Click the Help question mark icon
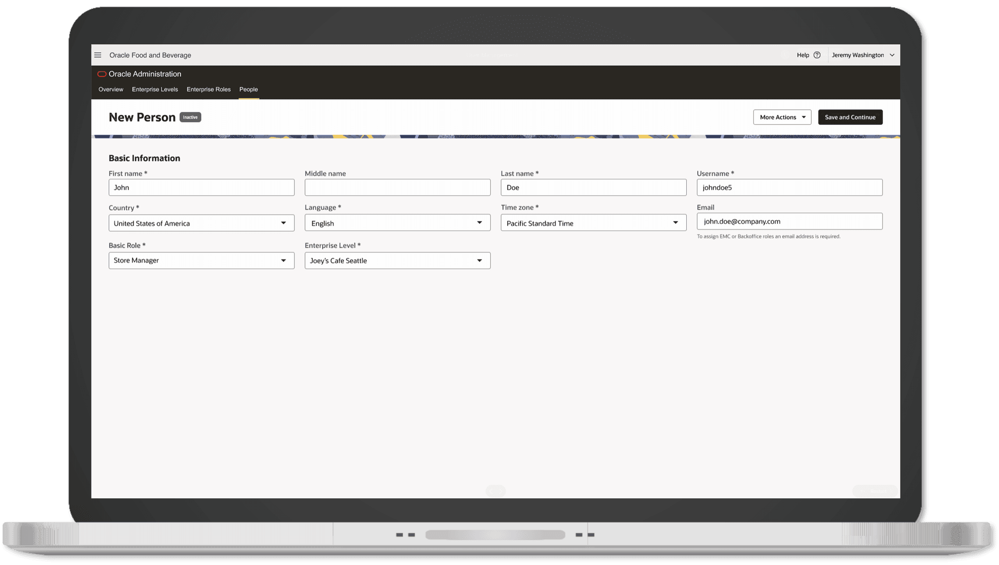999x565 pixels. click(817, 55)
